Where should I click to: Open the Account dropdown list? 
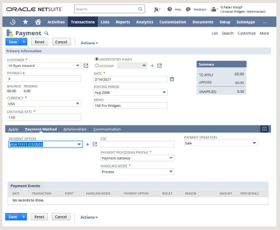click(144, 66)
